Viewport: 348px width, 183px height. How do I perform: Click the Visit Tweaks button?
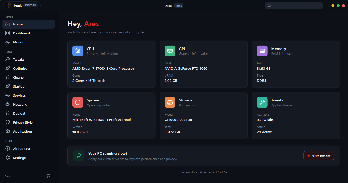click(319, 156)
